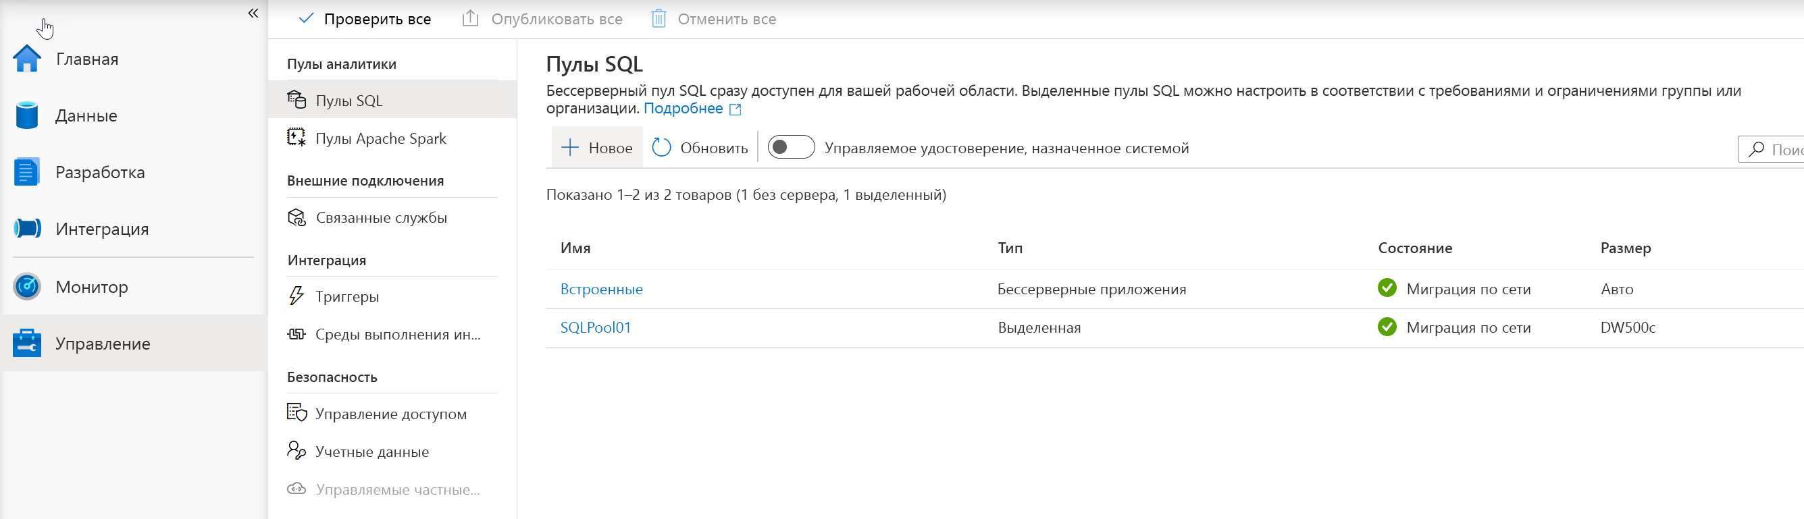Sort by Имя column header

(x=575, y=248)
